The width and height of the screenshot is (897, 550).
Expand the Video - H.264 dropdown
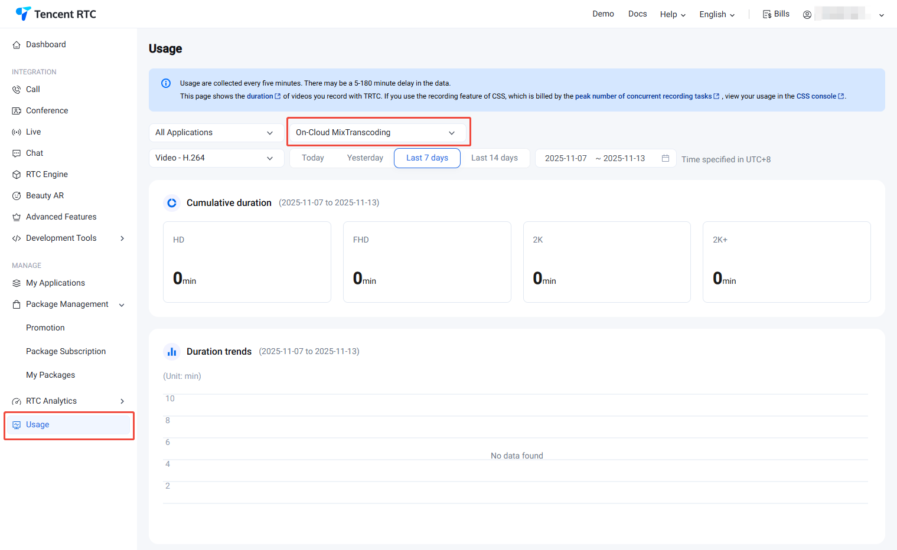tap(214, 158)
